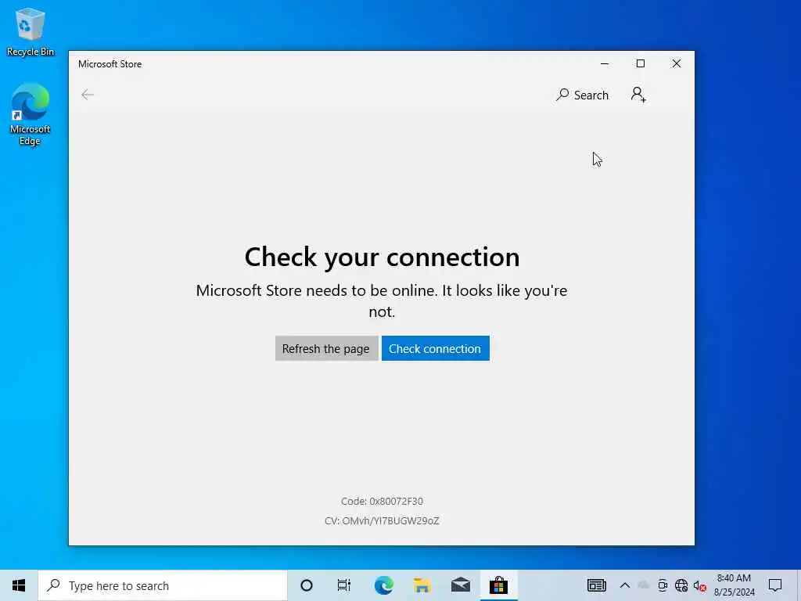801x601 pixels.
Task: Open the clock showing 8:40 AM
Action: (x=734, y=585)
